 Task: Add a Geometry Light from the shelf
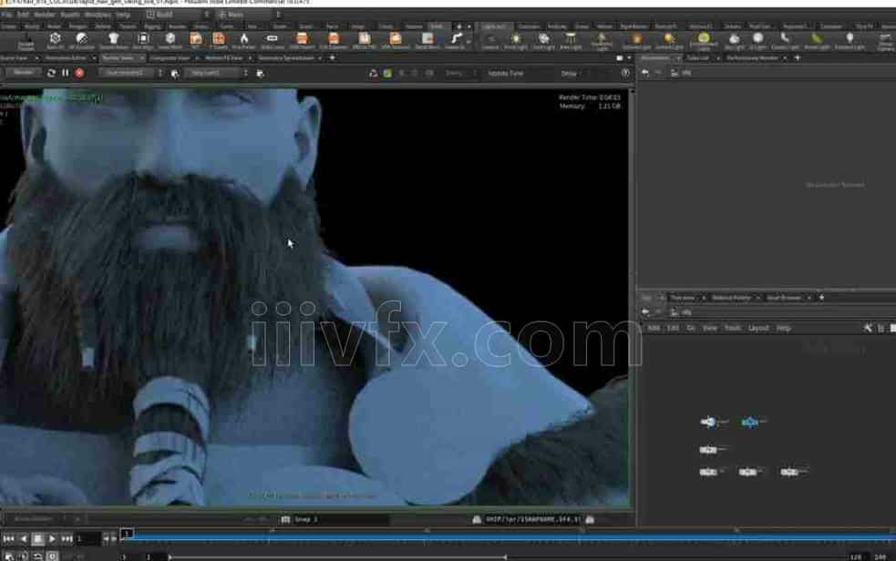[602, 40]
